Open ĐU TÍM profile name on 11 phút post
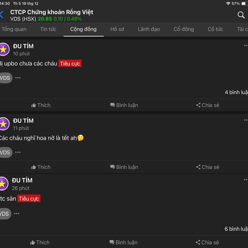Viewport: 248px width, 248px height. 23,121
